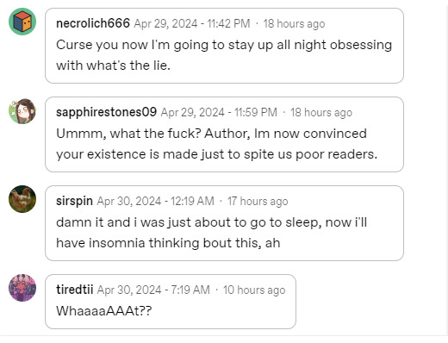Click the Apr 29, 2024 - 11:59 PM timestamp
This screenshot has height=343, width=448.
pyautogui.click(x=219, y=112)
